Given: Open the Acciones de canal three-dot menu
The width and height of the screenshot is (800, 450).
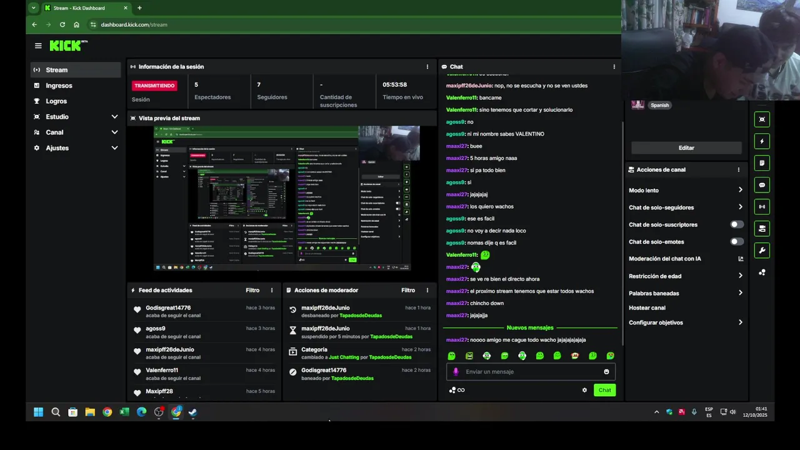Looking at the screenshot, I should (x=738, y=170).
